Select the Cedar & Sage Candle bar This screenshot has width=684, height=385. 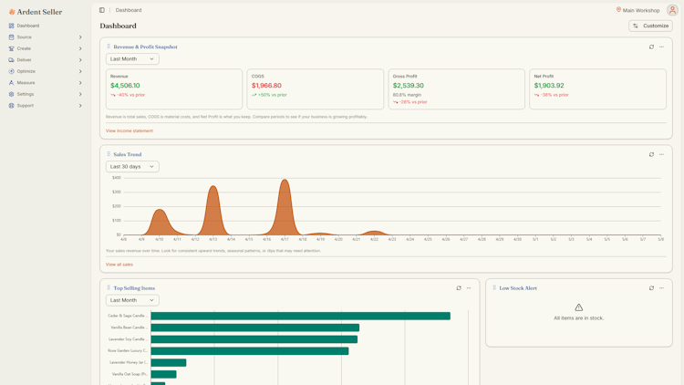click(x=301, y=316)
